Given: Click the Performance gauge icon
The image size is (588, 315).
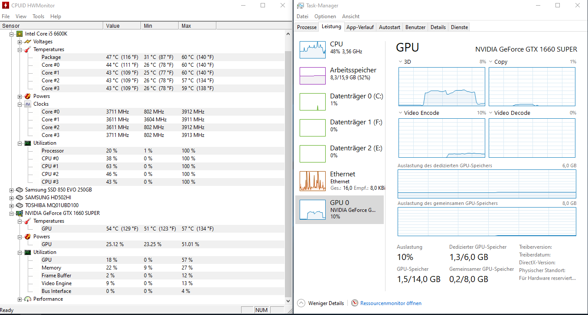Looking at the screenshot, I should pos(28,299).
